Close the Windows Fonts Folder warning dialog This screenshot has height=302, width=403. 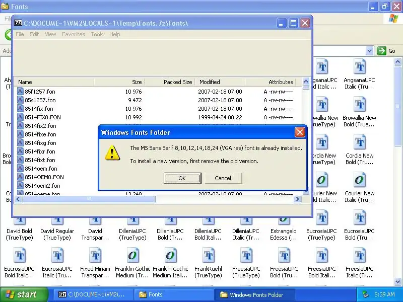(x=300, y=132)
